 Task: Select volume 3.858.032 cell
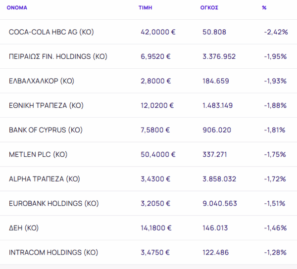(x=219, y=179)
